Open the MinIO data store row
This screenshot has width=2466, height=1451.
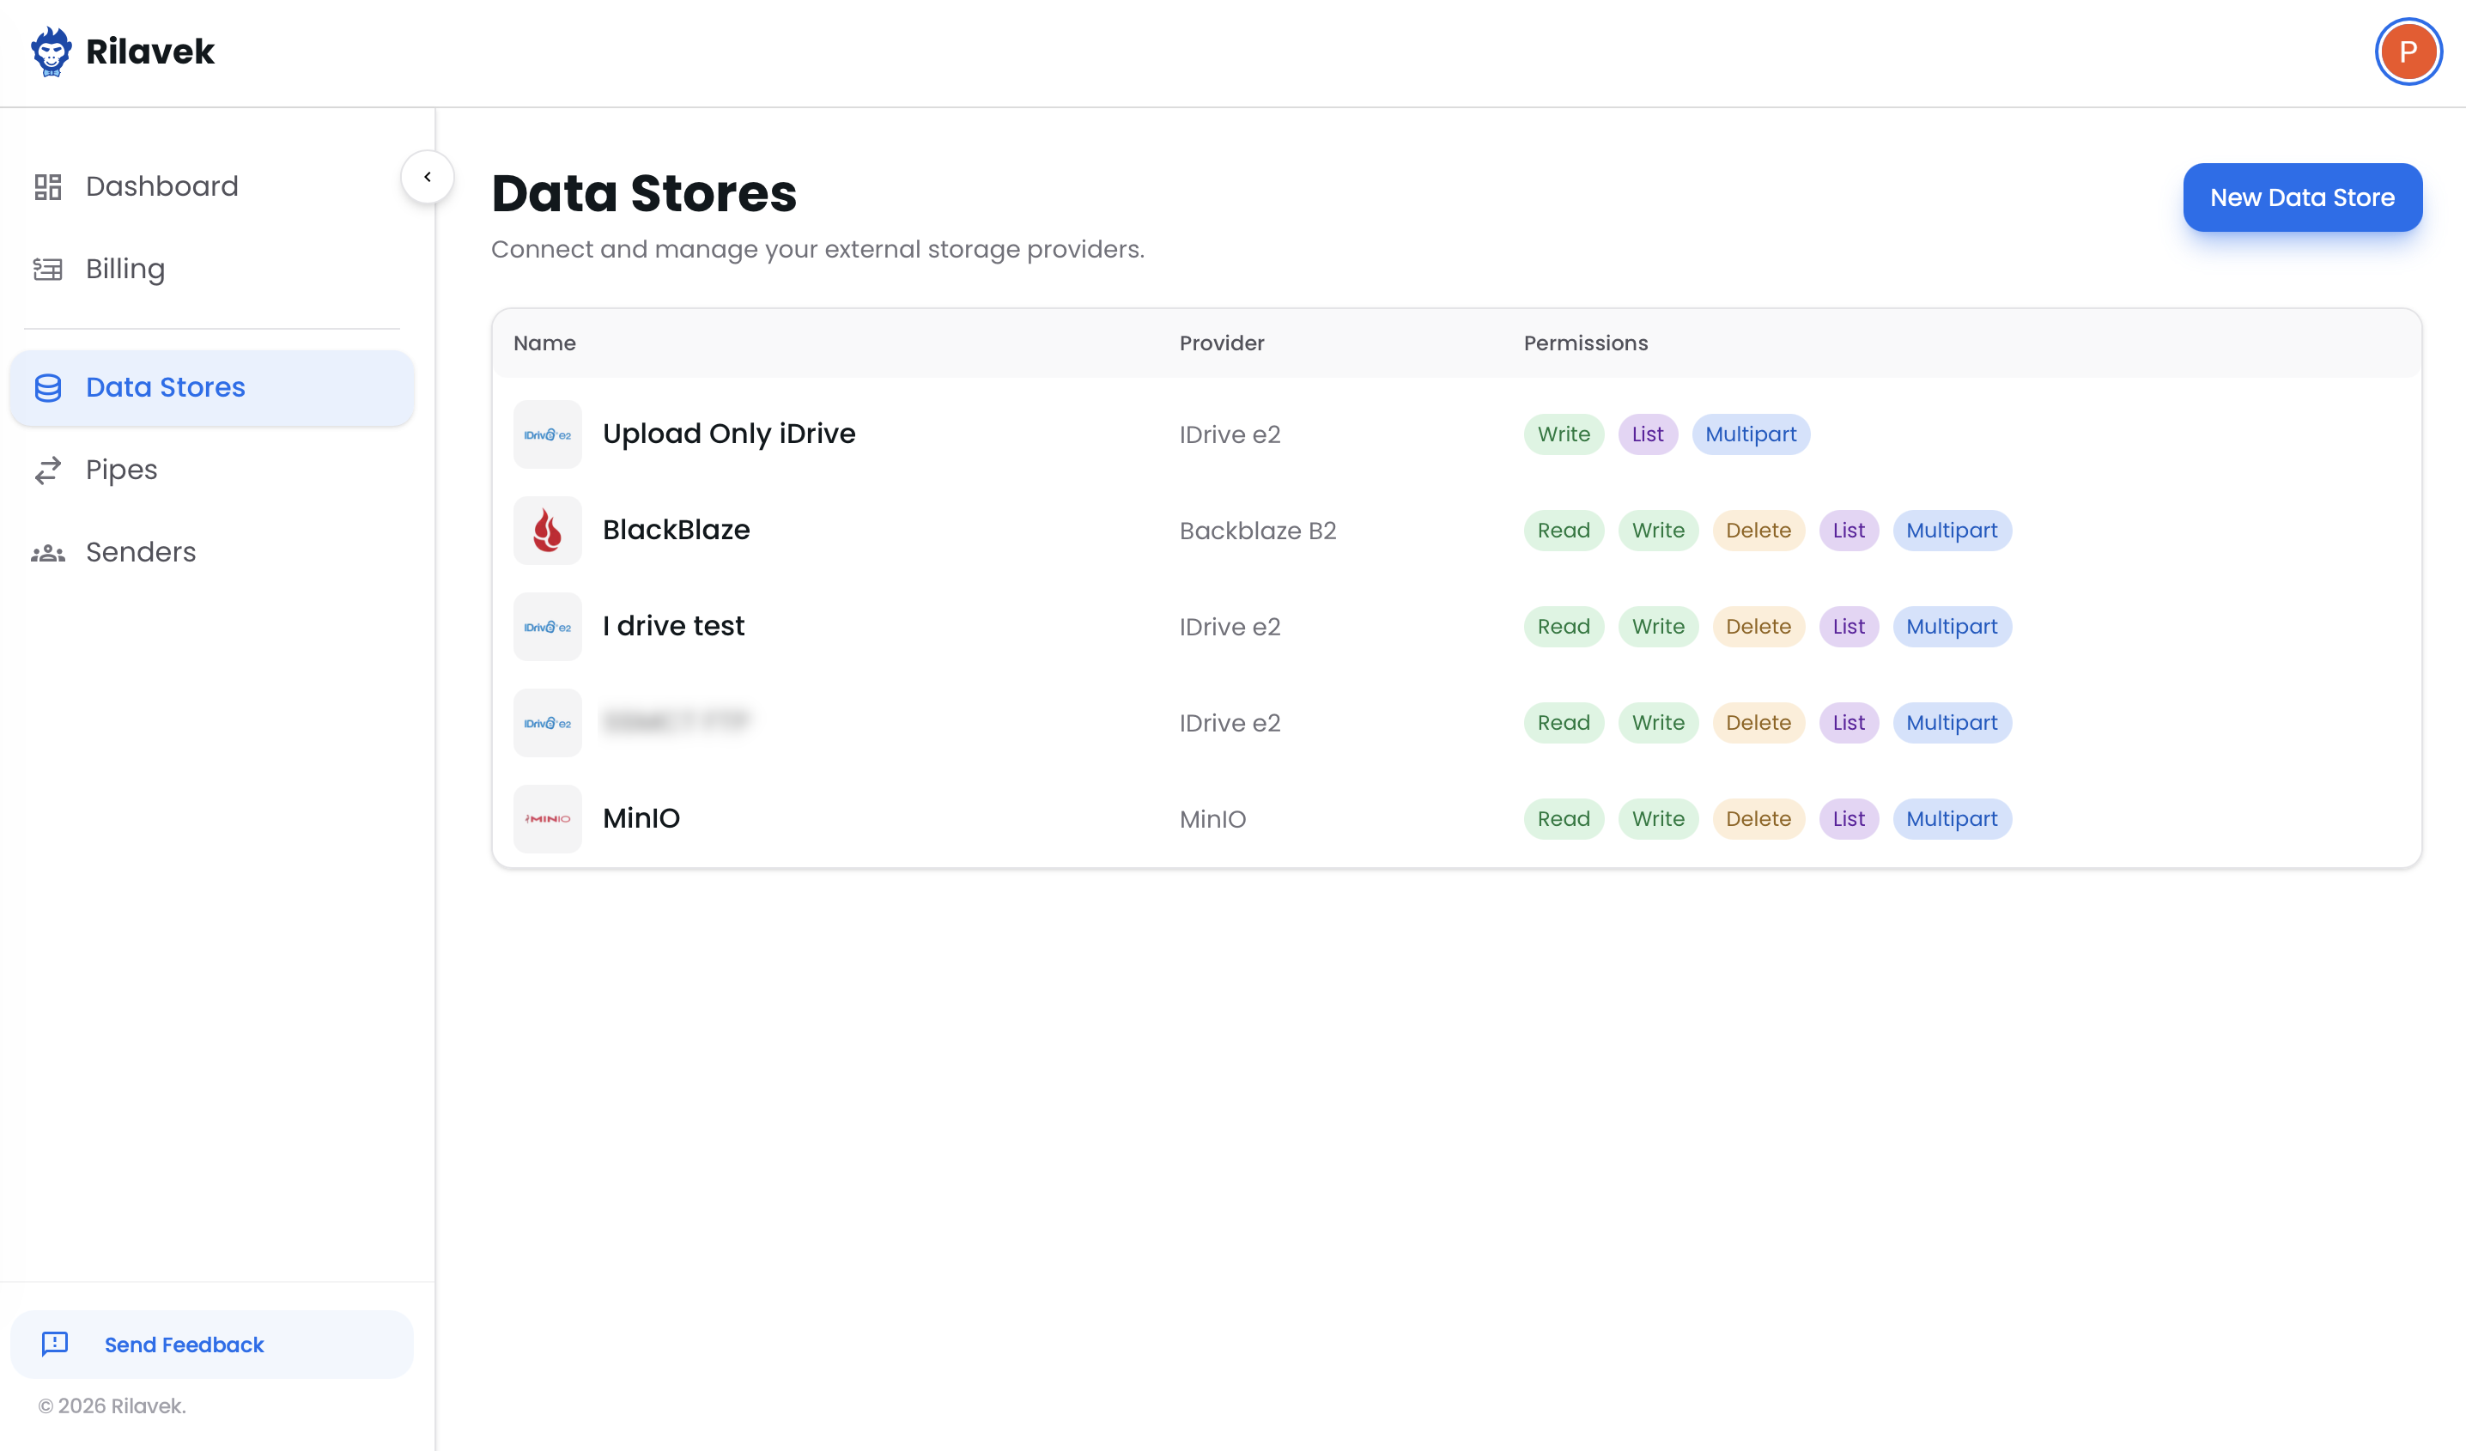click(x=641, y=818)
